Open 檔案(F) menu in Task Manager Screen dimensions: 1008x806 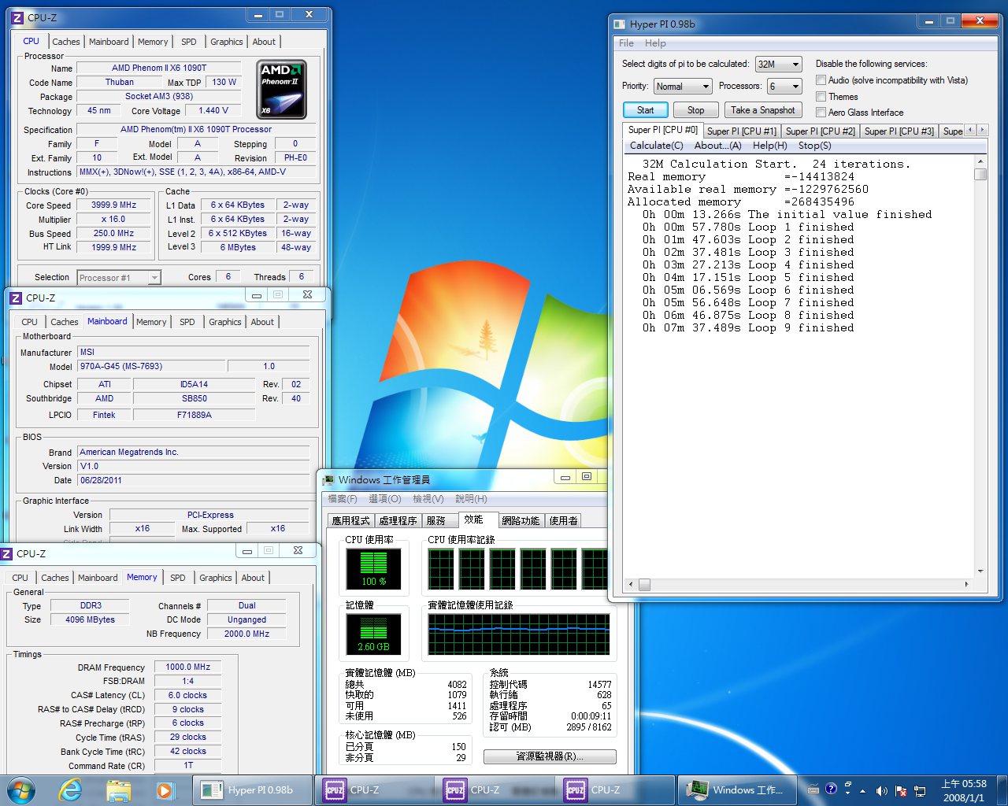pyautogui.click(x=343, y=499)
